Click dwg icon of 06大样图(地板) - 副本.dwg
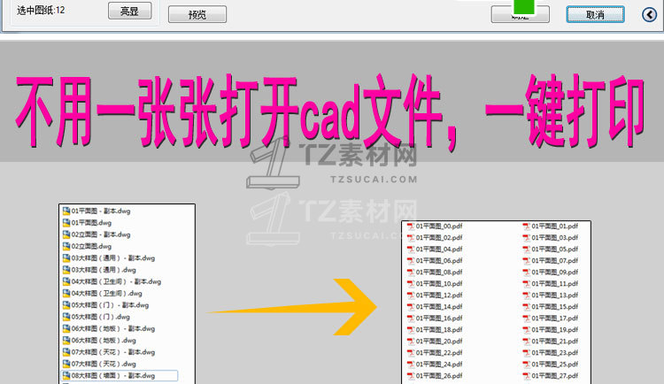The image size is (664, 384). tap(66, 328)
